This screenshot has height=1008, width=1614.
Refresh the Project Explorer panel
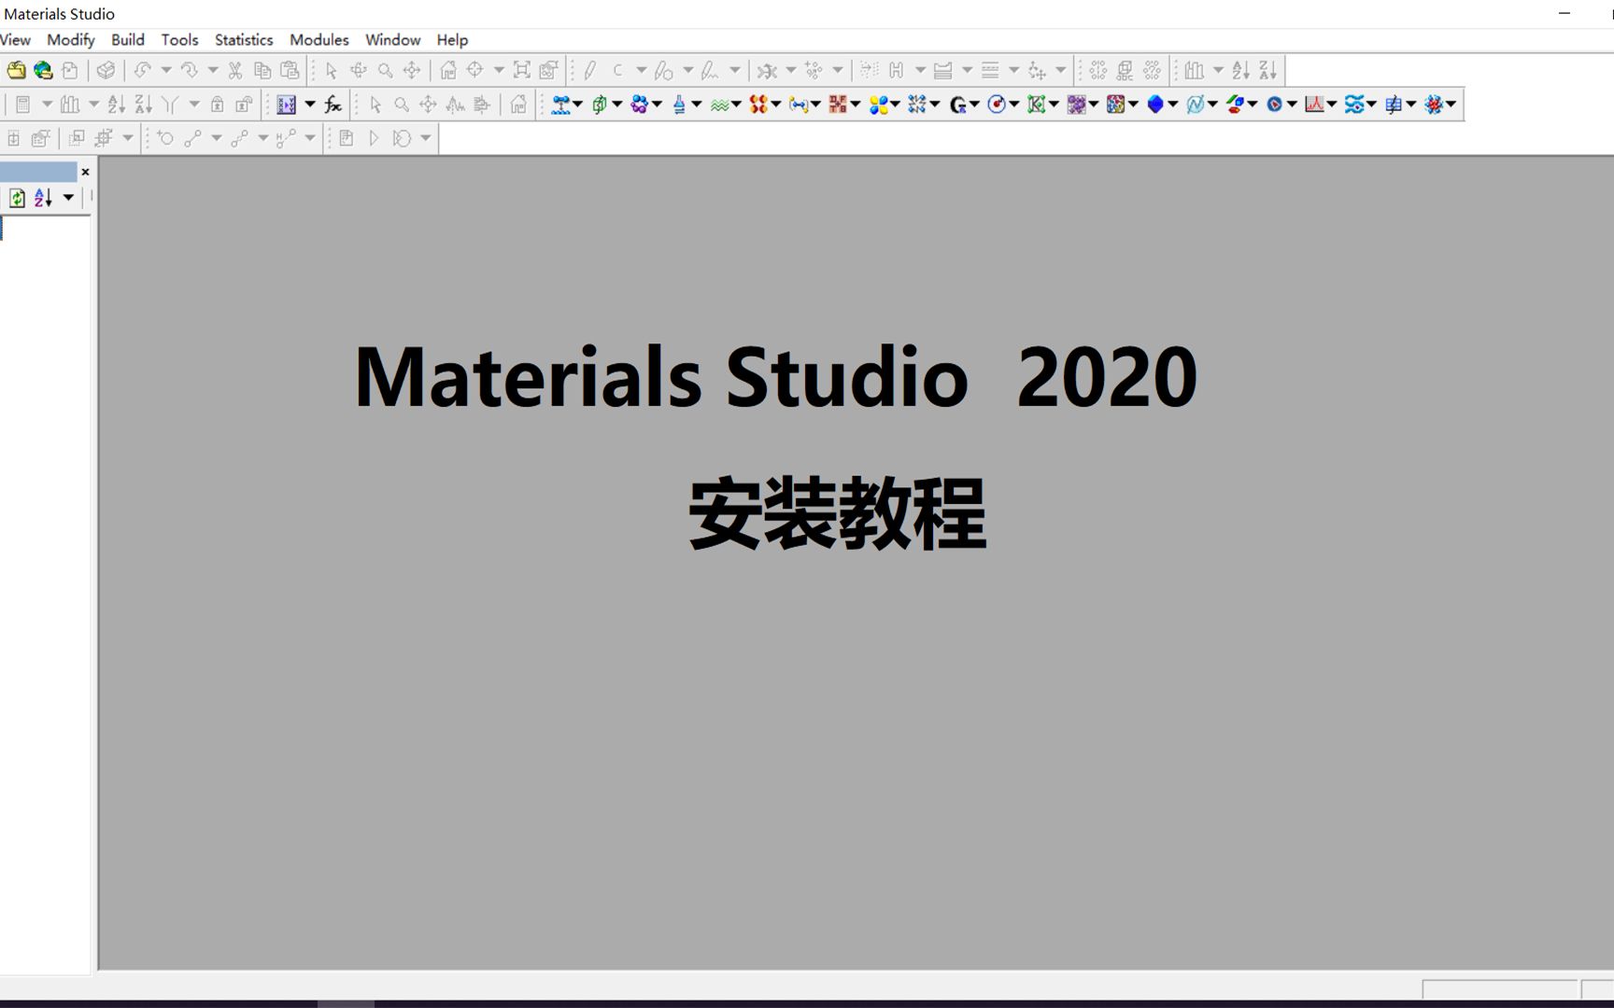point(17,197)
